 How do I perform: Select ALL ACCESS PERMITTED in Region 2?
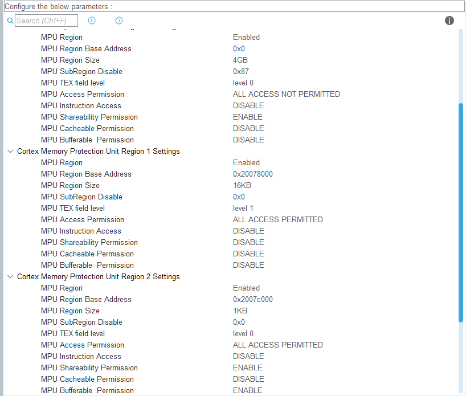278,345
